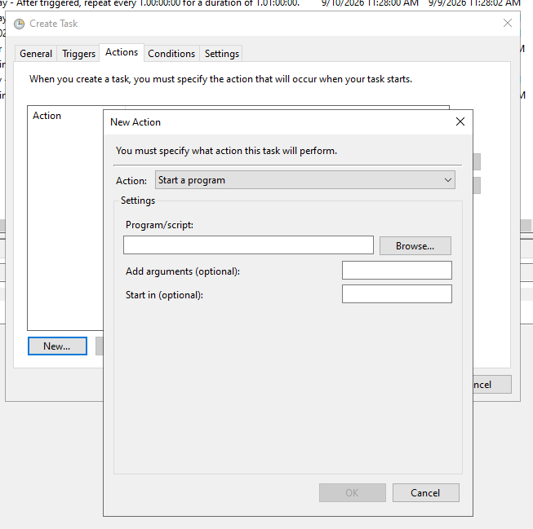The image size is (533, 529).
Task: Close the Create Task window
Action: tap(508, 23)
